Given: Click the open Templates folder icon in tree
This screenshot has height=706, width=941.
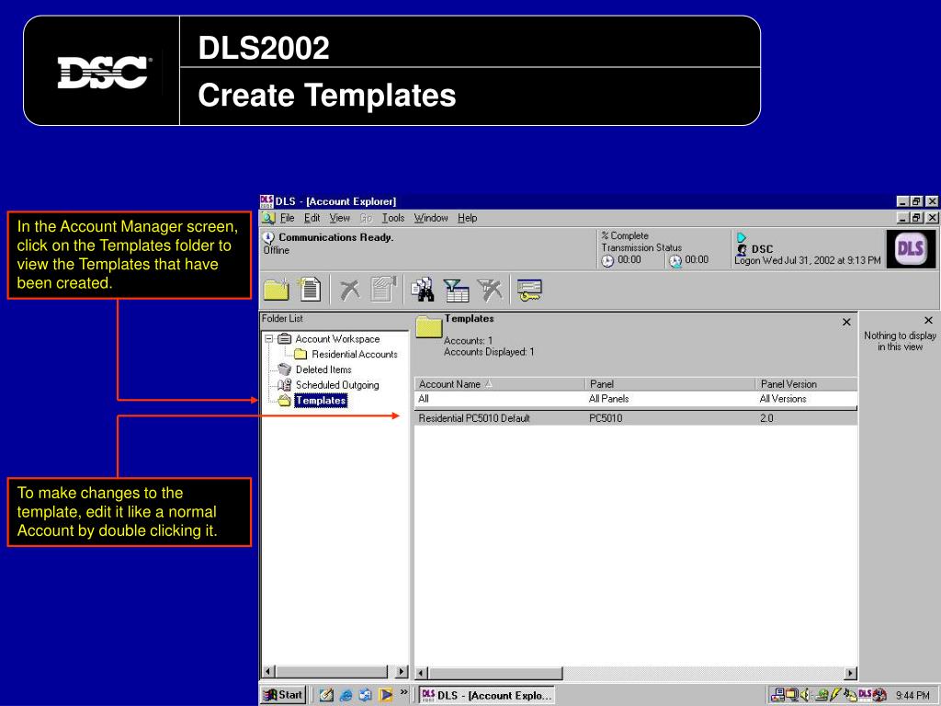Looking at the screenshot, I should (285, 401).
